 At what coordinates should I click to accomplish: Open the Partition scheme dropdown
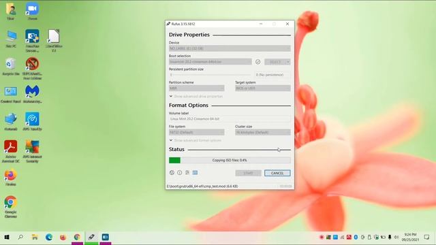[197, 88]
